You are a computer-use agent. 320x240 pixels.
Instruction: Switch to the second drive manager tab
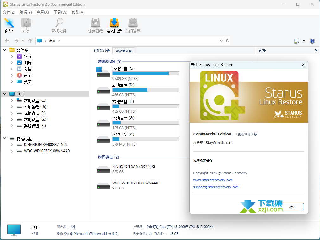click(x=124, y=51)
